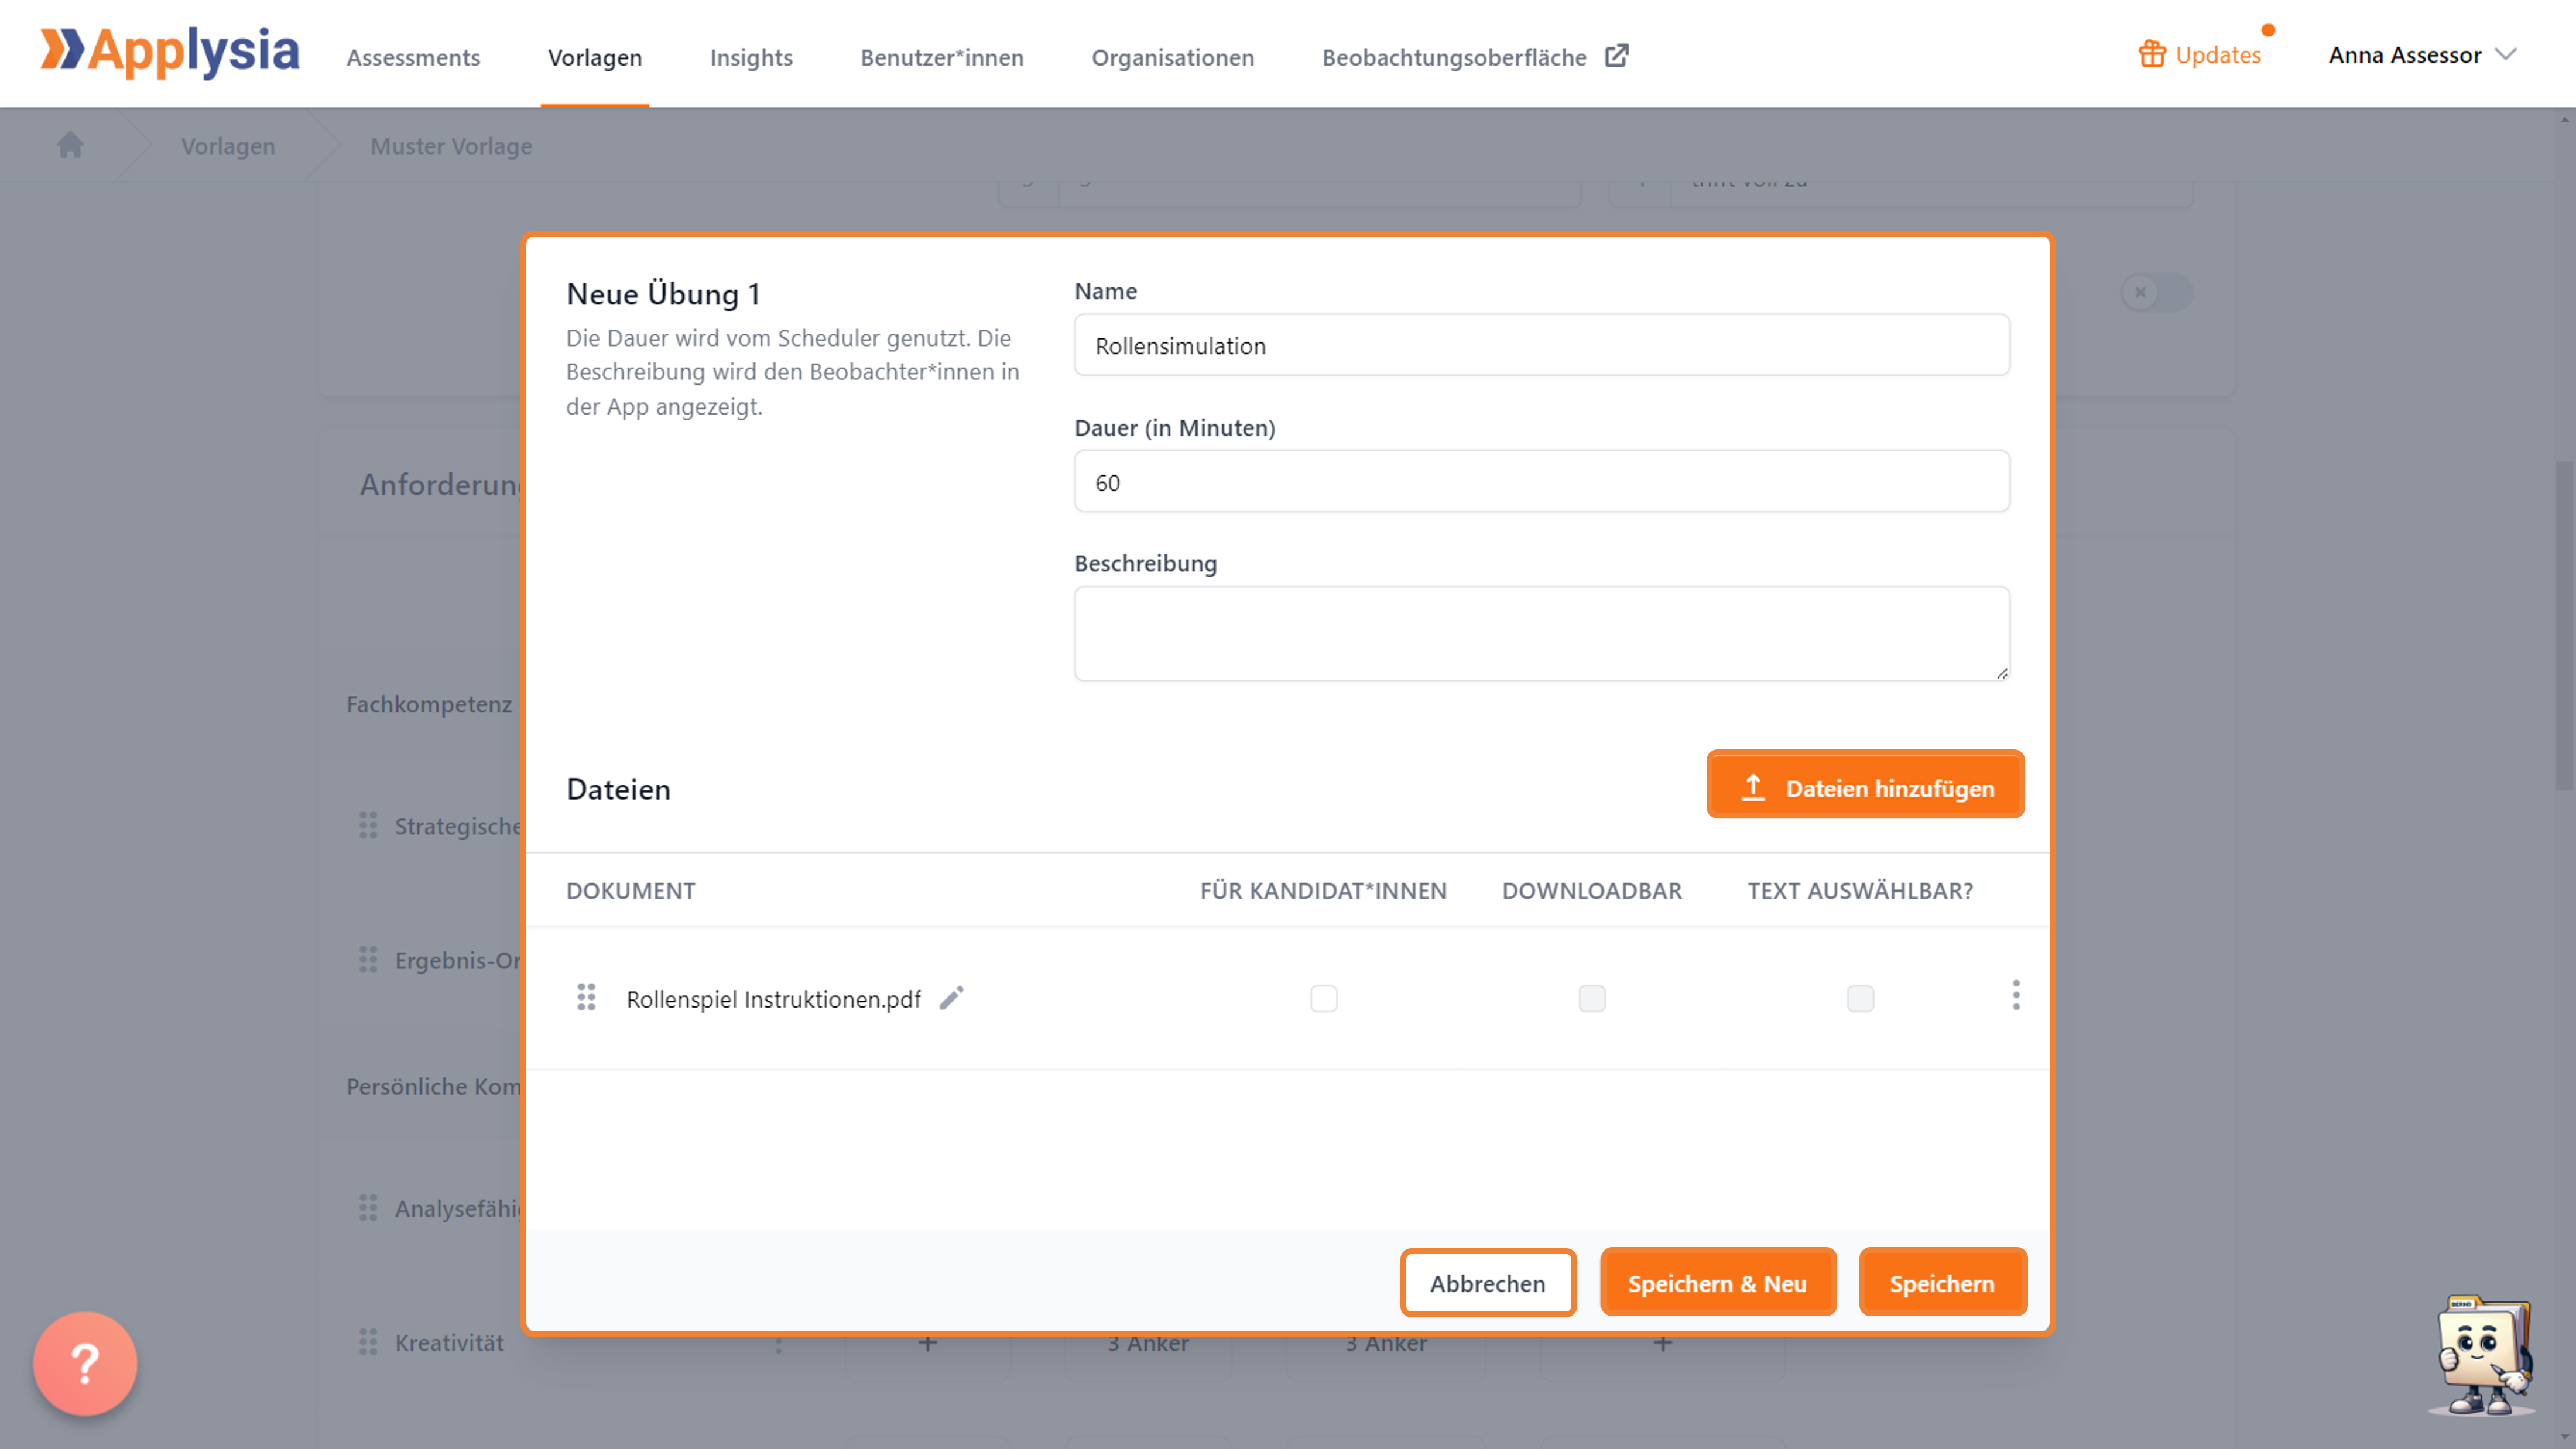This screenshot has height=1449, width=2576.
Task: Grab drag handle of Rollenspiel Instruktionen.pdf
Action: (586, 997)
